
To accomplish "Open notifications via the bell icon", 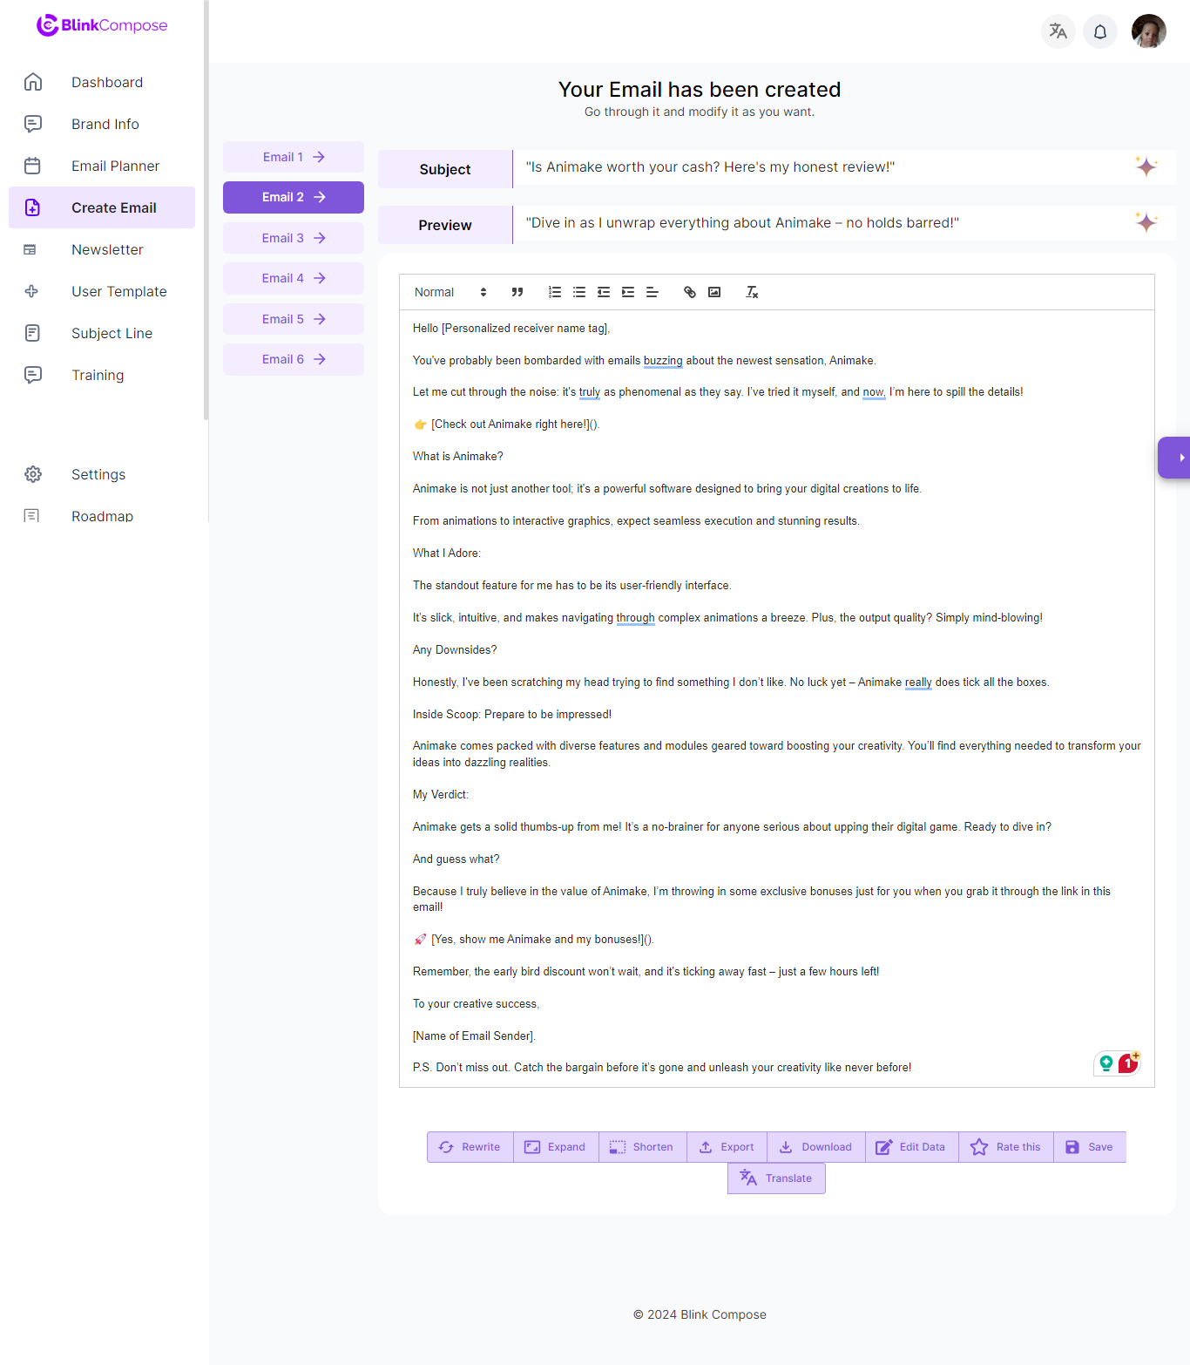I will pos(1099,31).
